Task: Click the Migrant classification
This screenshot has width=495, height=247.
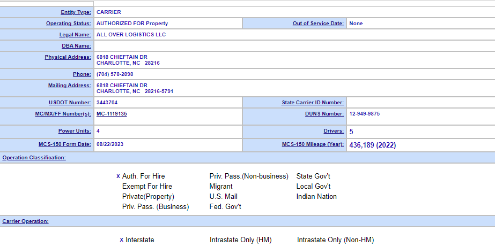Action: pos(221,187)
